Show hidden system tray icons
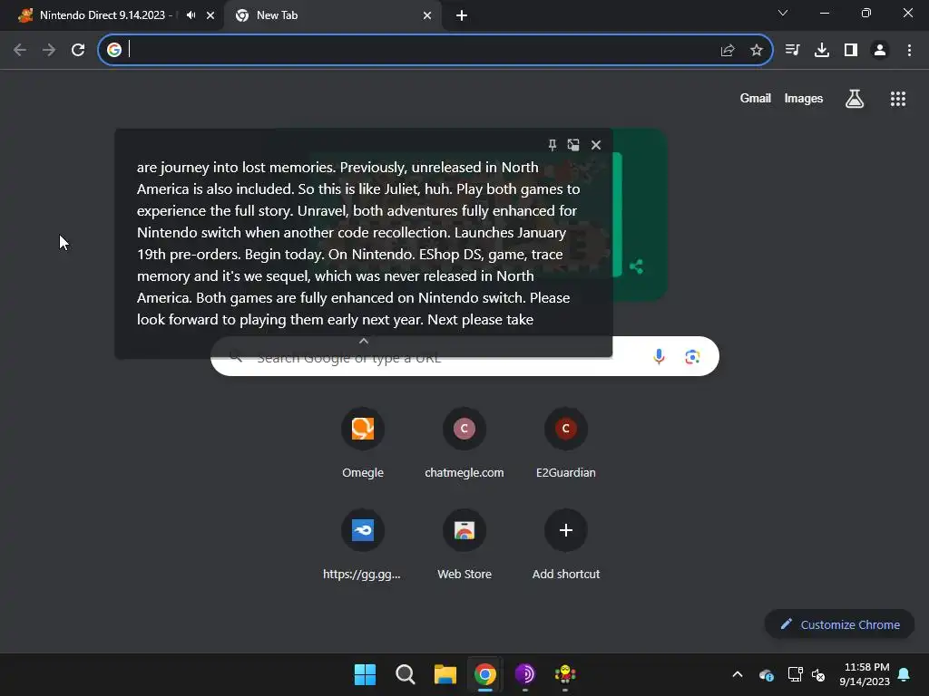Viewport: 929px width, 696px height. [737, 674]
